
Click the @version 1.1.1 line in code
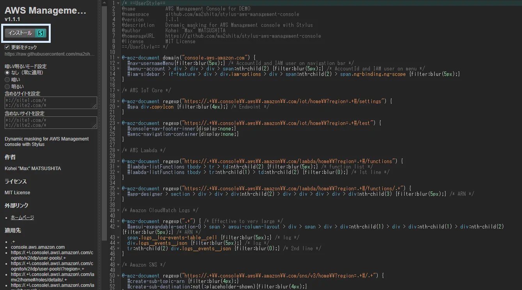(150, 19)
